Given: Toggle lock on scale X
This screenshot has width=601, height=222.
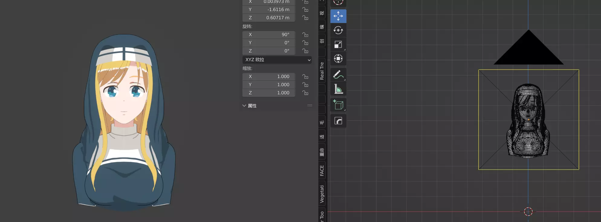Looking at the screenshot, I should (x=305, y=77).
